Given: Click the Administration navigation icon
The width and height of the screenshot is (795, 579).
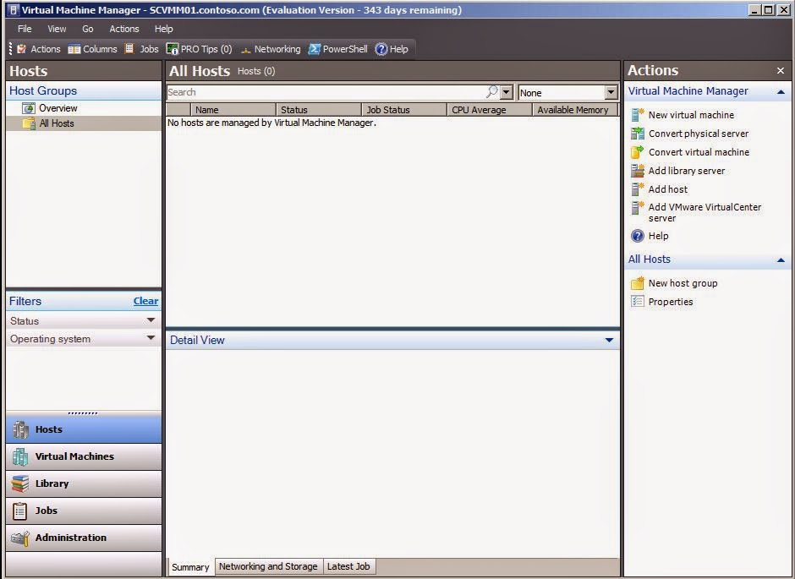Looking at the screenshot, I should click(20, 538).
